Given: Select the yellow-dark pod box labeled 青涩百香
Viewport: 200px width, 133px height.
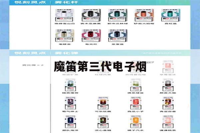Looking at the screenshot, I should (168, 103).
